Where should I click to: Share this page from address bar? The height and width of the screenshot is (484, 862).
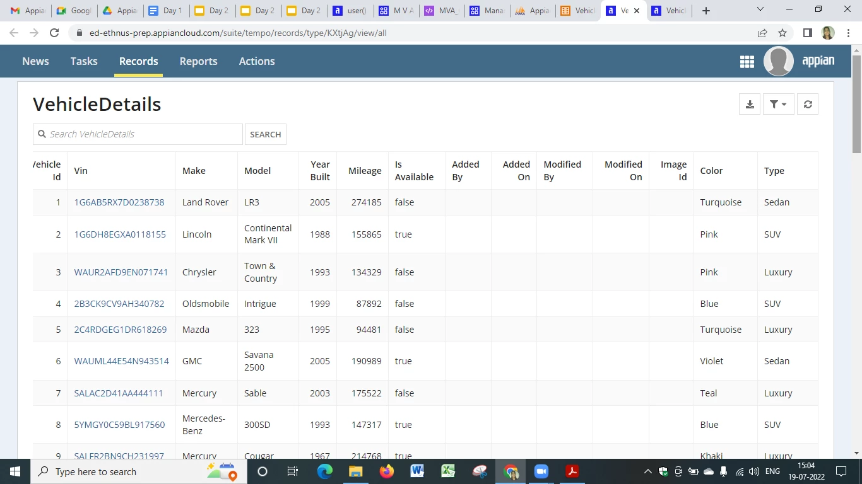point(762,33)
